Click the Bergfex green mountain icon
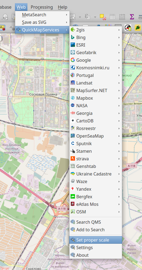 pyautogui.click(x=73, y=196)
